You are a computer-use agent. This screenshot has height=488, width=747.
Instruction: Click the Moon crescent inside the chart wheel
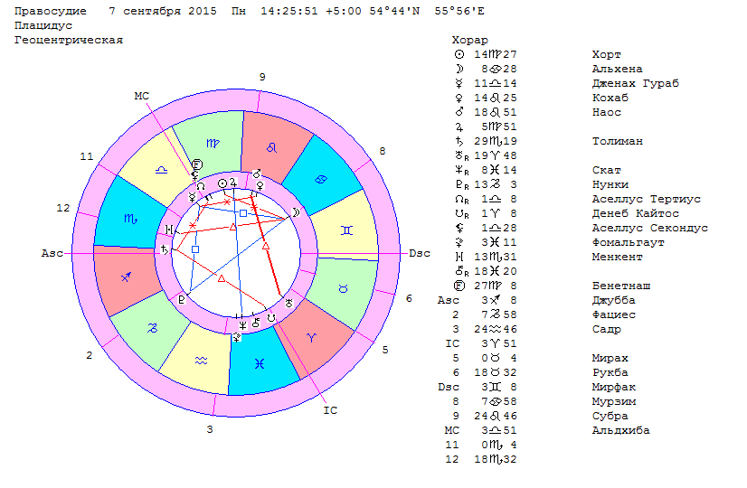(x=295, y=211)
